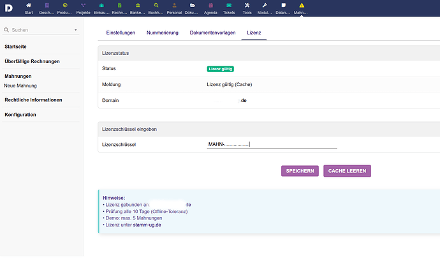The image size is (440, 275).
Task: Open the Mahnungen warning triangle icon
Action: click(302, 6)
